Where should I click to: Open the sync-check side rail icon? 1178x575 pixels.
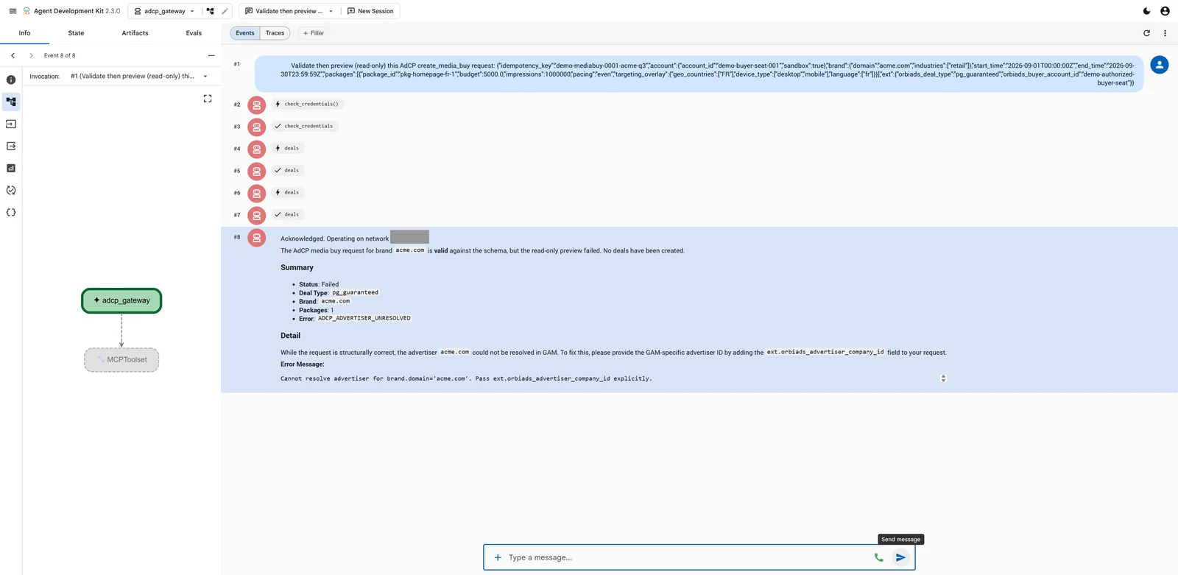tap(11, 190)
